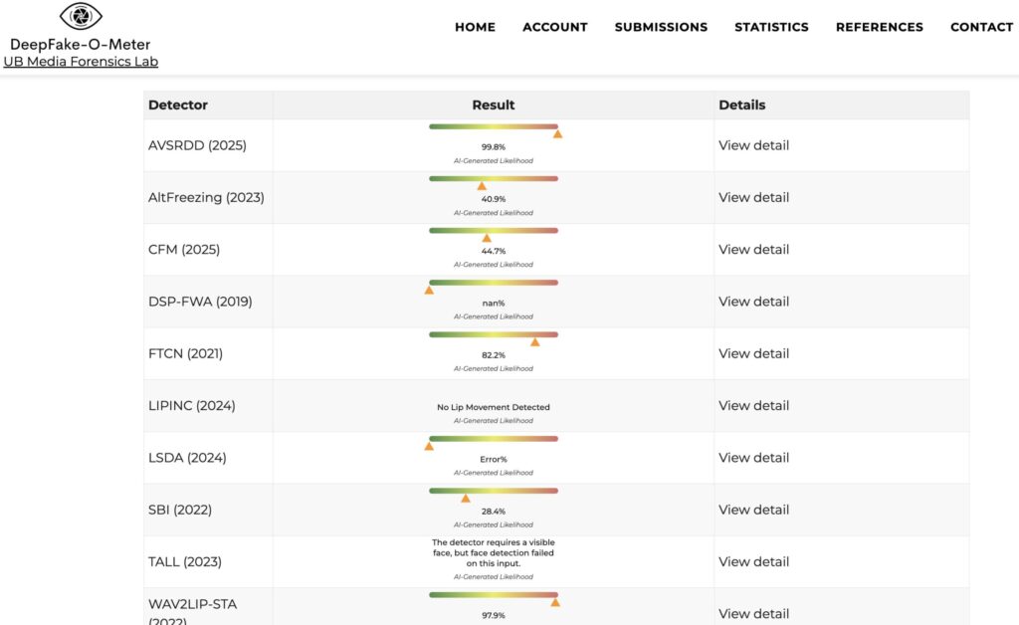The width and height of the screenshot is (1019, 625).
Task: Open View detail for SBI (2022)
Action: coord(753,510)
